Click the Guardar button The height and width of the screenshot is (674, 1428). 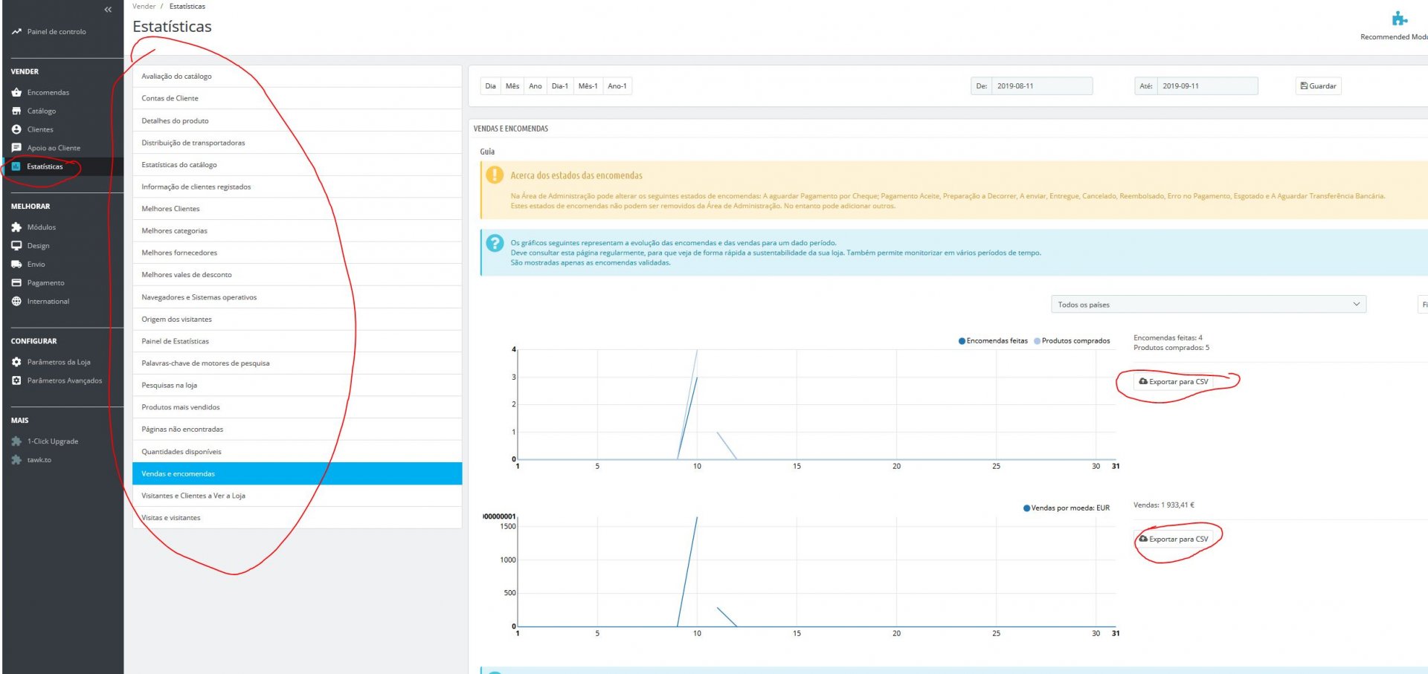click(x=1318, y=86)
